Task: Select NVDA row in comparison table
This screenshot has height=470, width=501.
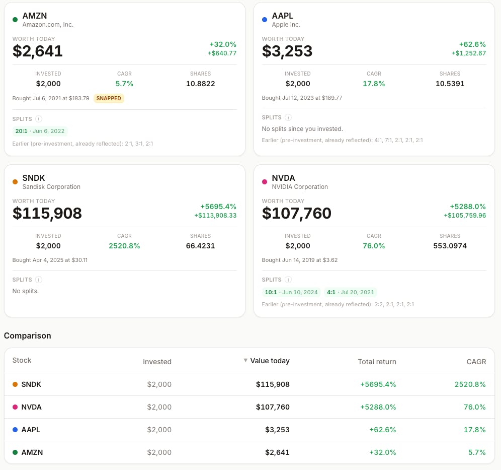Action: 249,407
